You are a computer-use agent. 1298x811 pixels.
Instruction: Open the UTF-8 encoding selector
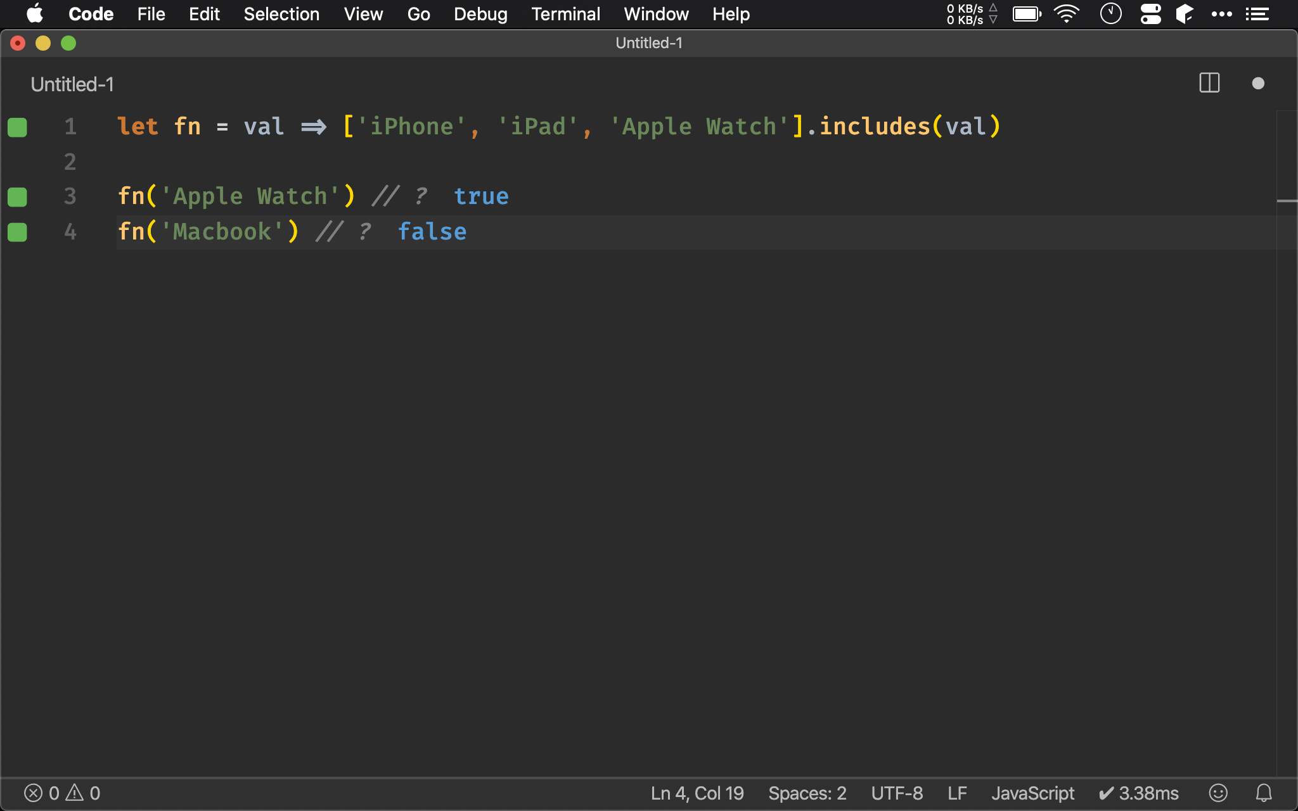pyautogui.click(x=897, y=793)
